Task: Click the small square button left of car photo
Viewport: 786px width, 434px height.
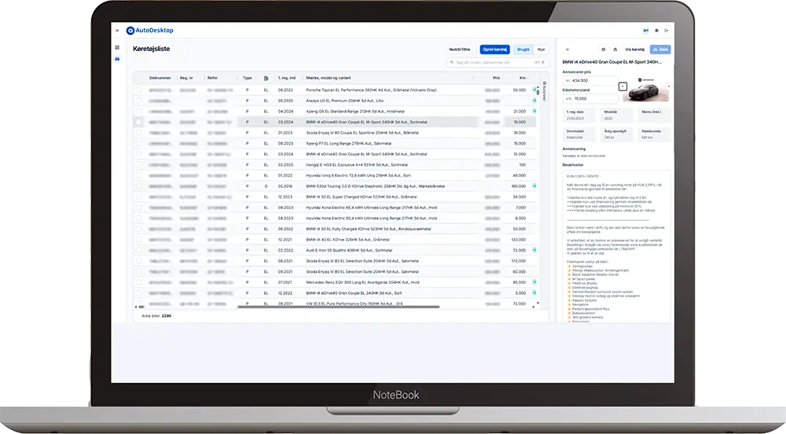Action: (623, 86)
